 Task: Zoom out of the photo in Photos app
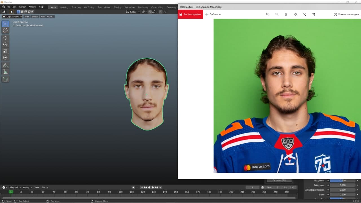pyautogui.click(x=277, y=14)
